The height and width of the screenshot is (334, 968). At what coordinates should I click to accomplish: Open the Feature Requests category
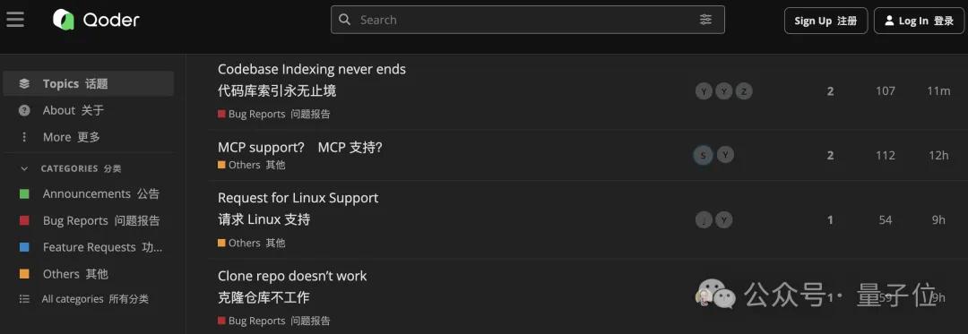(x=88, y=247)
